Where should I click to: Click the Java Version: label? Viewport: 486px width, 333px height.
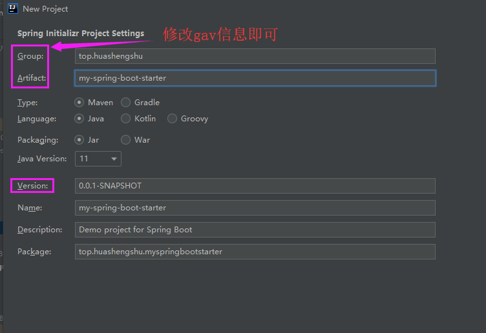coord(42,159)
